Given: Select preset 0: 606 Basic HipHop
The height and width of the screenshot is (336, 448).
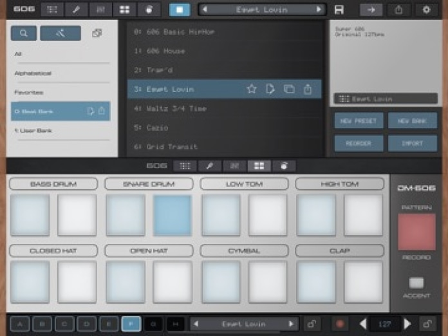Looking at the screenshot, I should (x=225, y=32).
